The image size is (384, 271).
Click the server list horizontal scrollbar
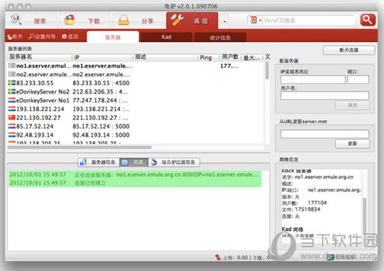coord(80,147)
